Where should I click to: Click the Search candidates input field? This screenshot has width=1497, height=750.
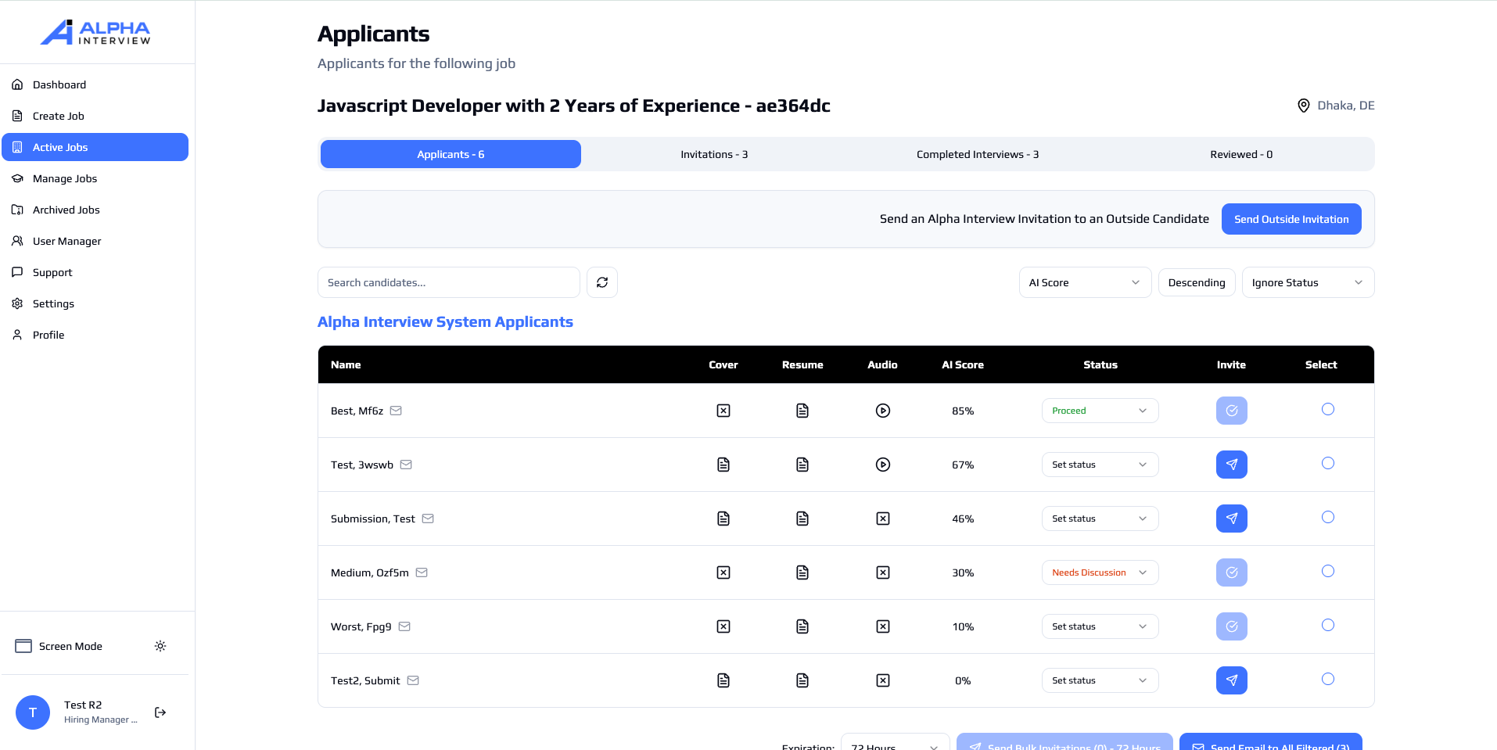(x=448, y=282)
